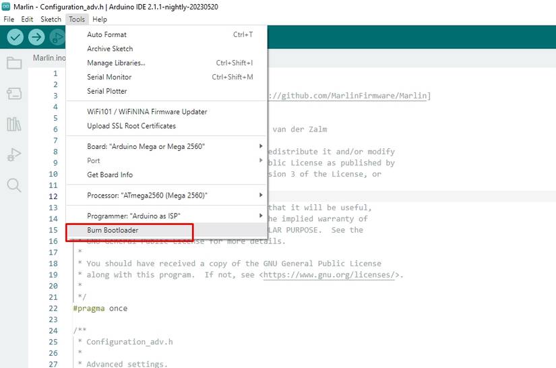Screen dimensions: 556x368
Task: Choose Get Board Info
Action: pyautogui.click(x=166, y=175)
